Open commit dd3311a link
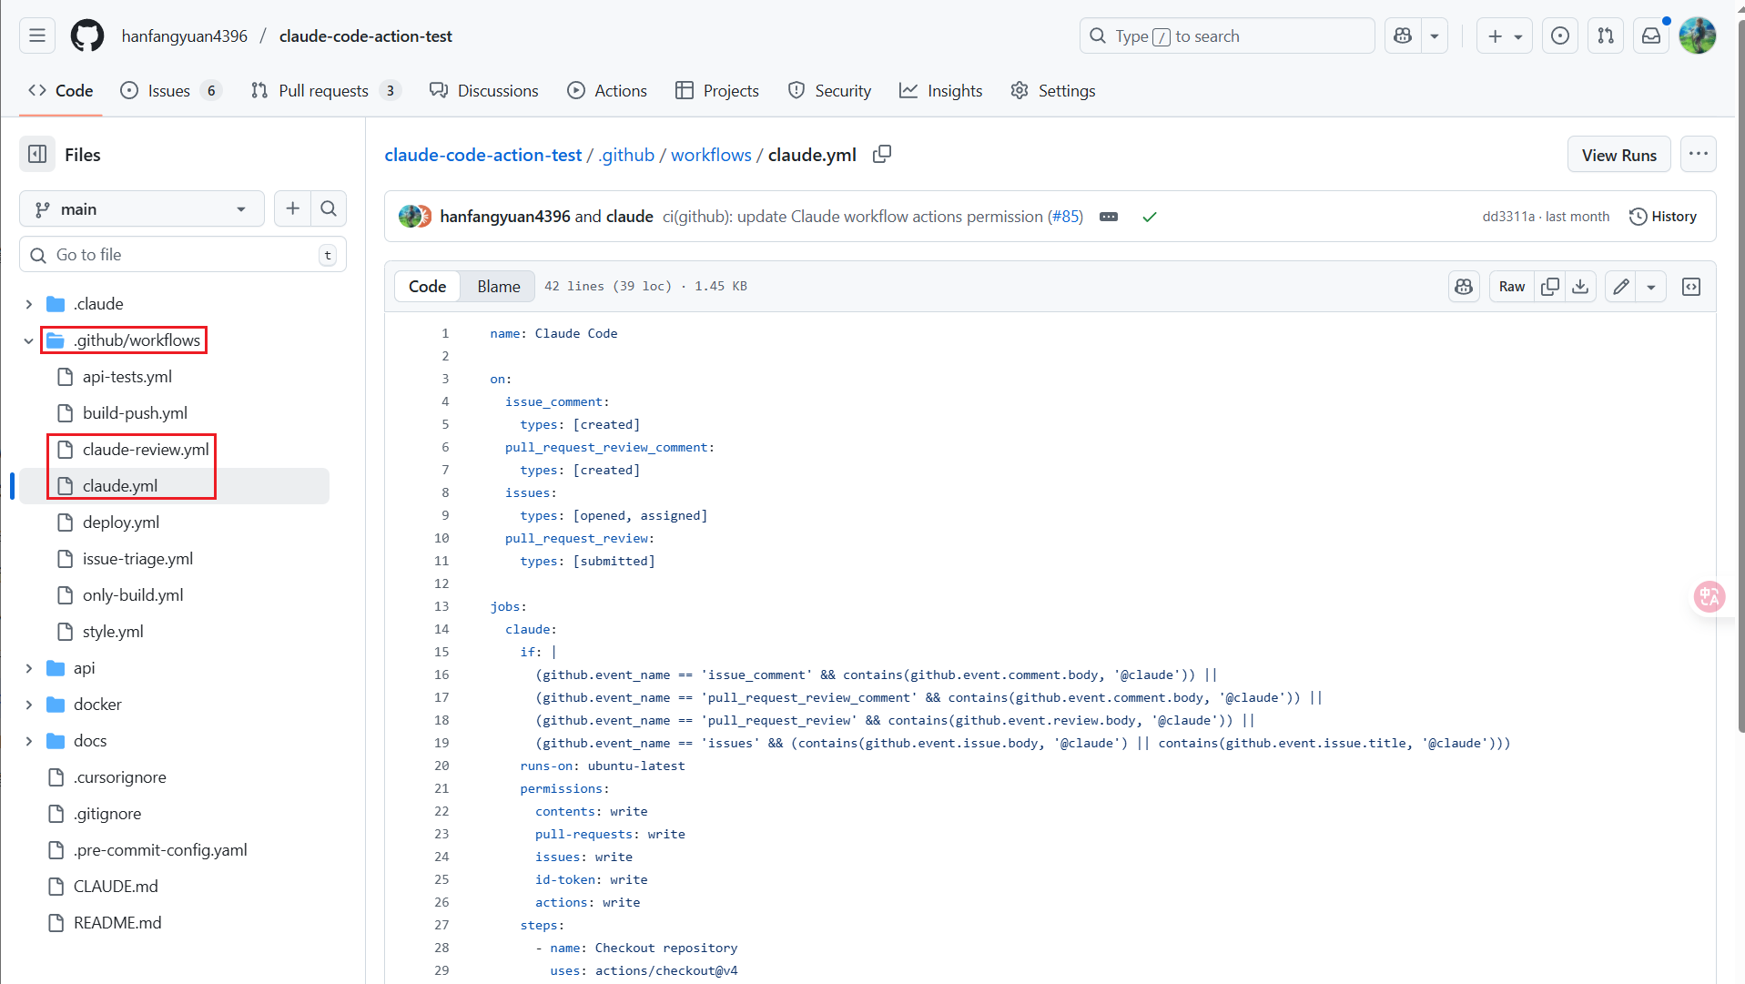This screenshot has height=984, width=1745. pyautogui.click(x=1507, y=217)
